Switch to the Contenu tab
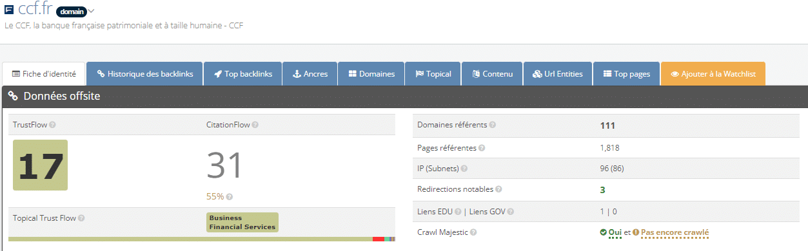Screen dimensions: 808x251 (x=492, y=74)
